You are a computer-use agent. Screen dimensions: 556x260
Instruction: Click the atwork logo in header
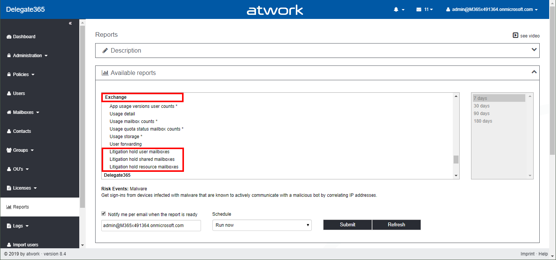coord(275,10)
